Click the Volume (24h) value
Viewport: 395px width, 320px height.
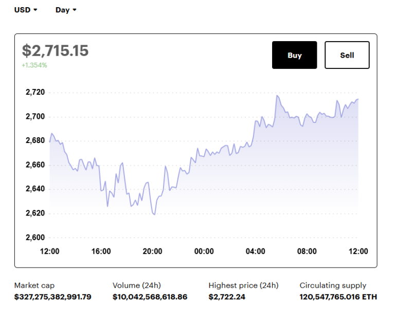[150, 297]
